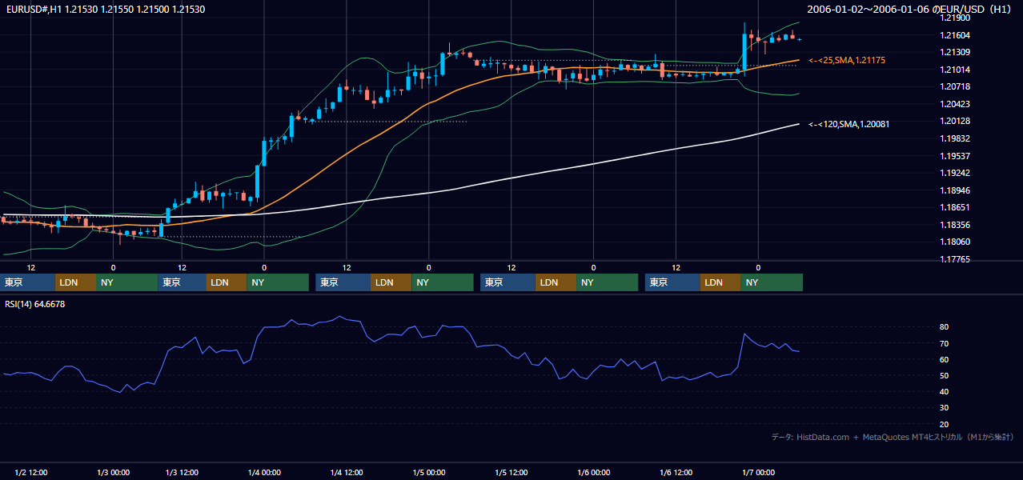Click the white 120,SMA,1.20081 label
This screenshot has width=1023, height=480.
tap(849, 124)
